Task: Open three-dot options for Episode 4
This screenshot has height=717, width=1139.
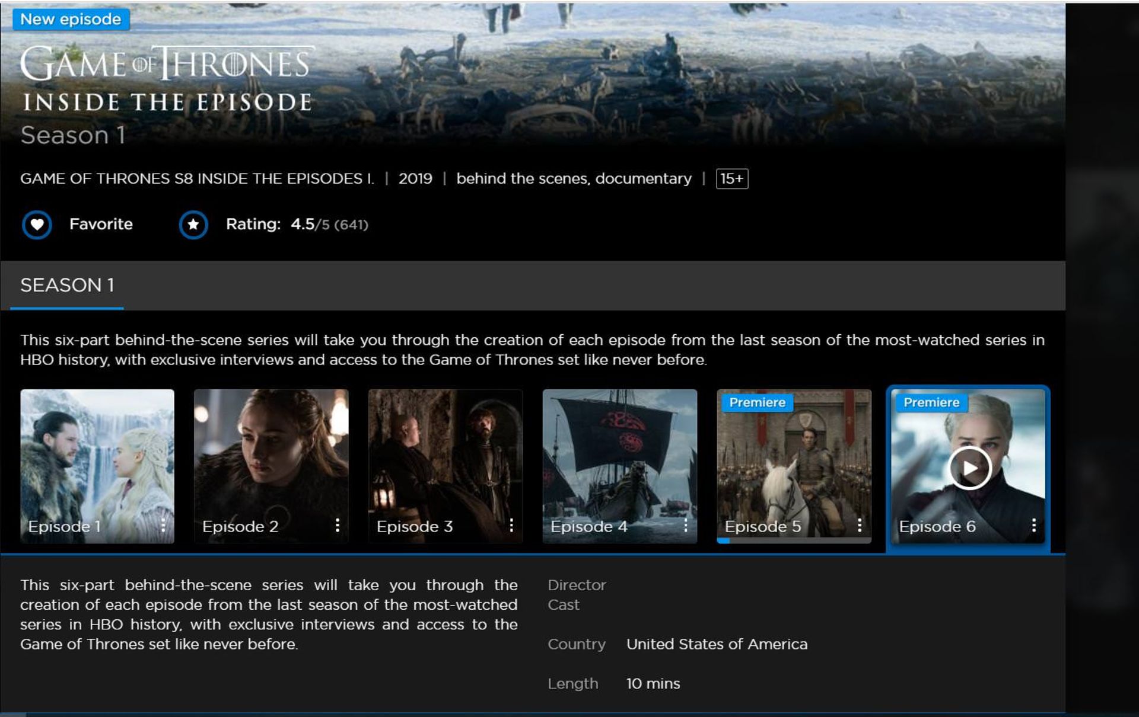Action: click(x=686, y=525)
